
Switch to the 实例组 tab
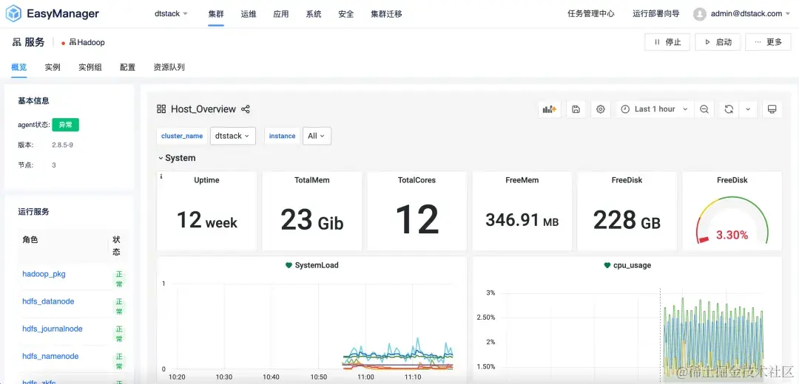tap(90, 67)
